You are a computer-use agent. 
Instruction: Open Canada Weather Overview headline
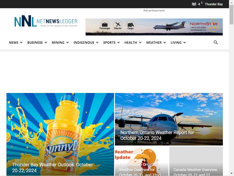[195, 172]
